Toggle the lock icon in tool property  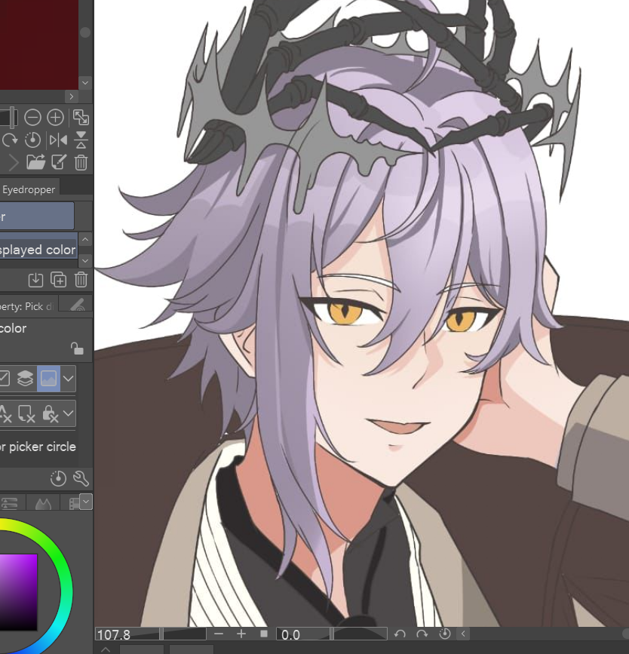coord(77,348)
